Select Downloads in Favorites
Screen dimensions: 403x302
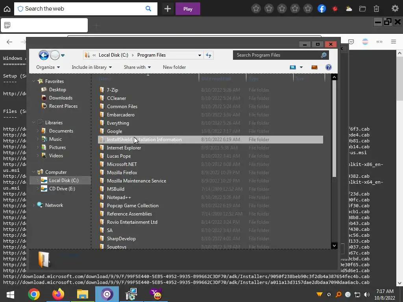coord(61,98)
